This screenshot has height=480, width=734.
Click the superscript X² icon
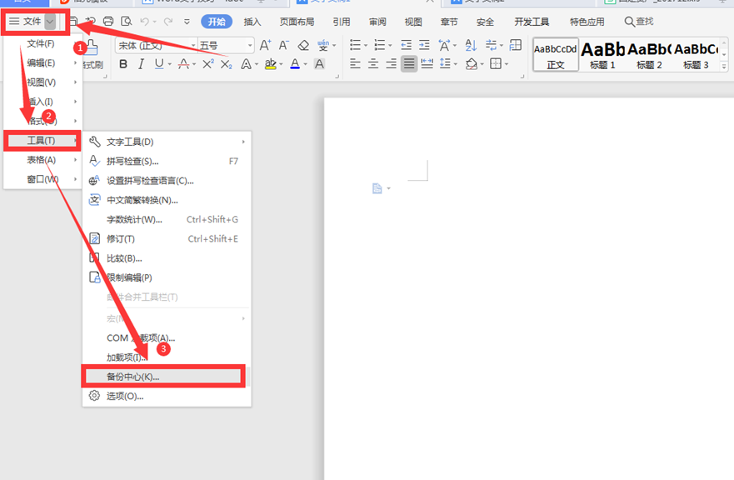pos(208,63)
